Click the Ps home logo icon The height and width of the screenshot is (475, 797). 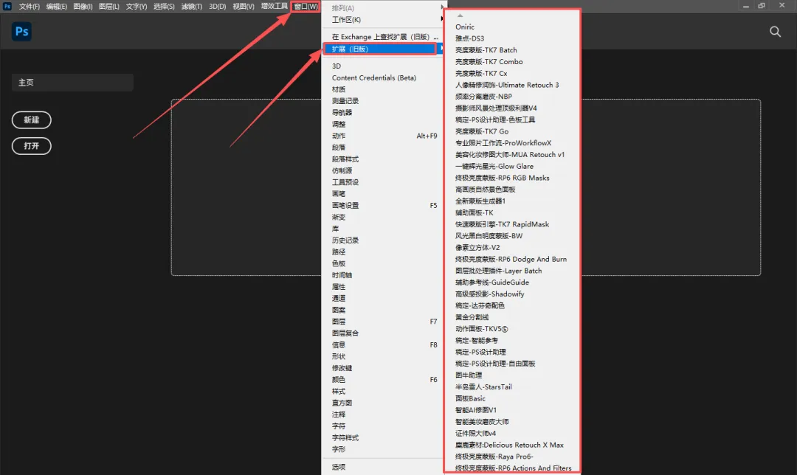click(x=22, y=32)
